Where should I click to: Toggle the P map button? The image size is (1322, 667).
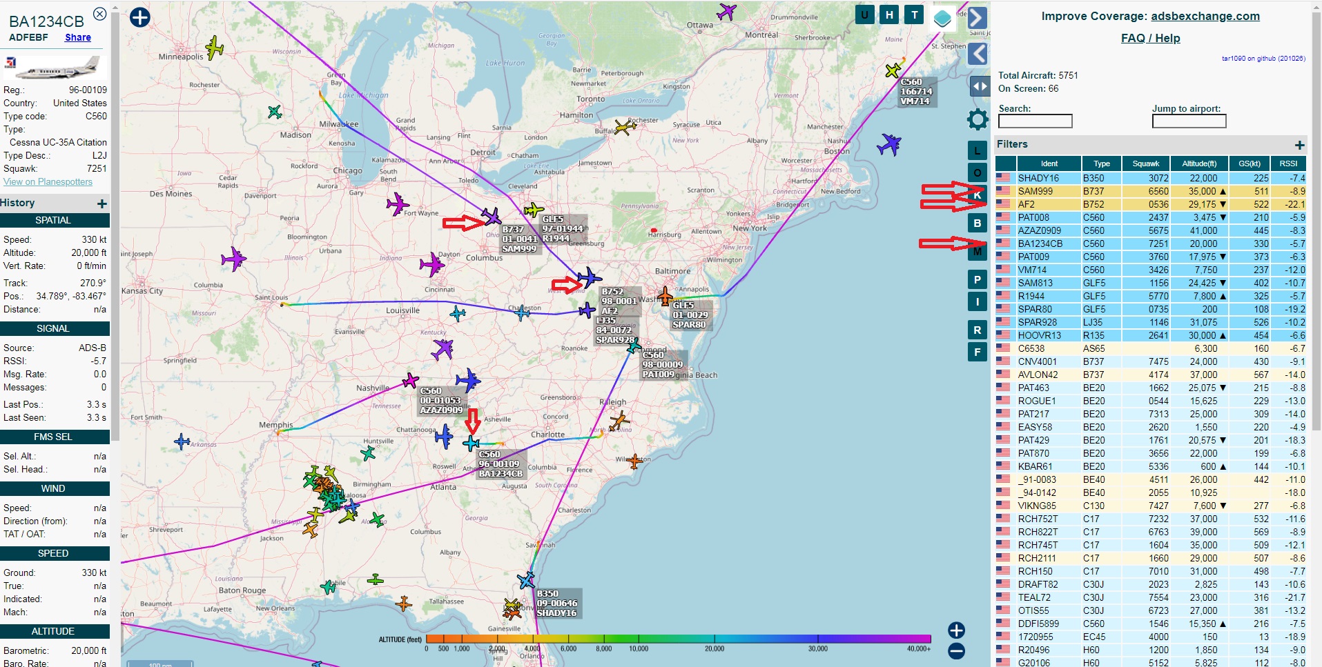(x=977, y=280)
